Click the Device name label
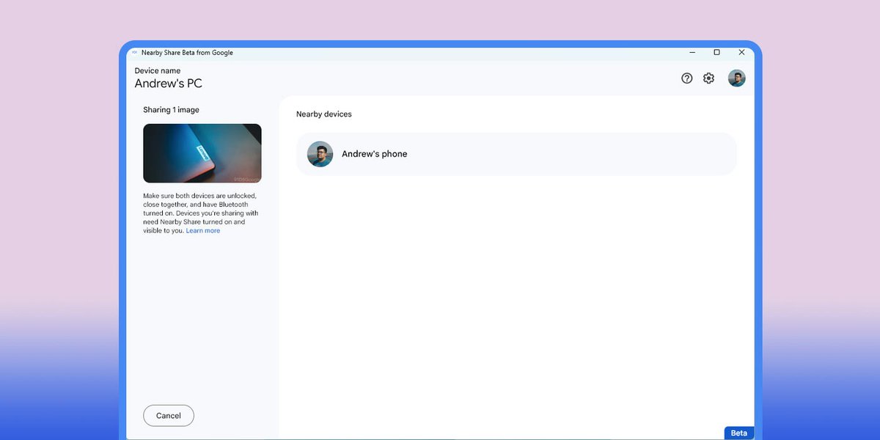The image size is (880, 440). pos(158,71)
